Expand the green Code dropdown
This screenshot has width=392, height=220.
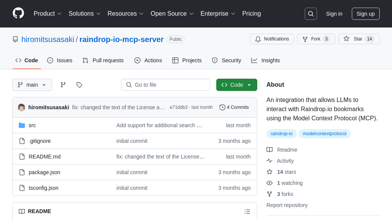237,85
